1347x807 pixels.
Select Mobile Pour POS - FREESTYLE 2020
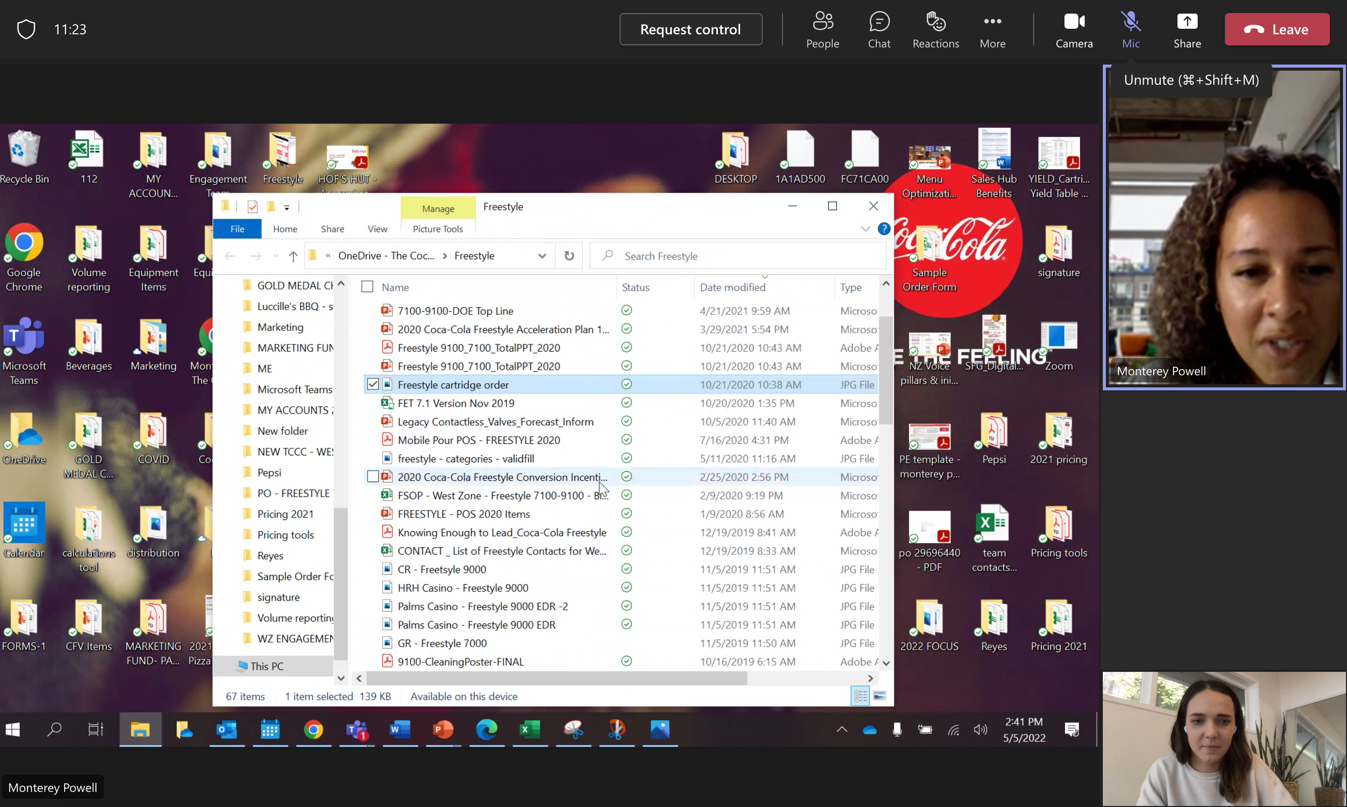(479, 440)
